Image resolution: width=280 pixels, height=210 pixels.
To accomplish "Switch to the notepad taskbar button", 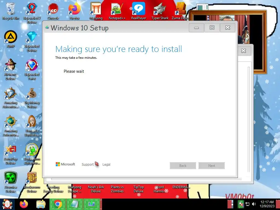I will [x=74, y=204].
